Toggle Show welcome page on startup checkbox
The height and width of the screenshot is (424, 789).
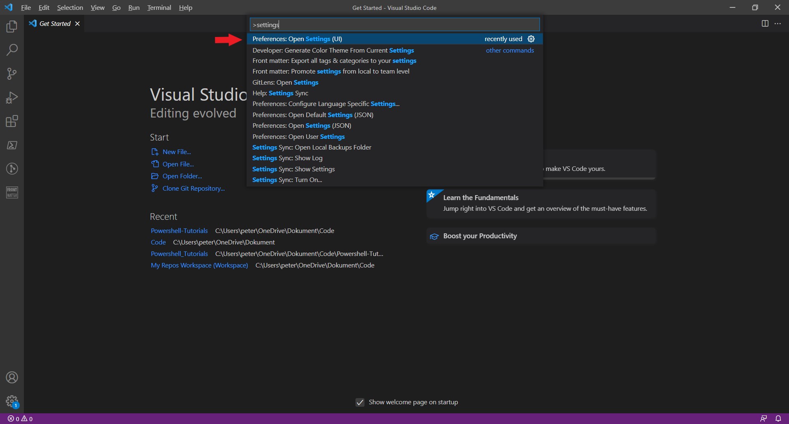coord(360,402)
